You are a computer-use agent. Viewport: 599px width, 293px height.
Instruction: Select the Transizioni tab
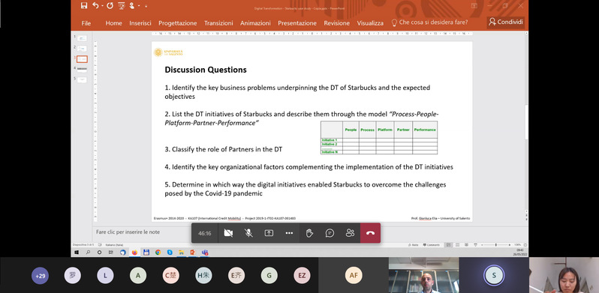(x=218, y=23)
